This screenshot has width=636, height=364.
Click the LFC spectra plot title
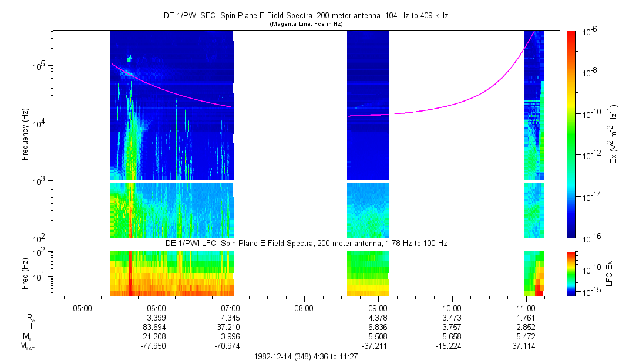(x=306, y=243)
